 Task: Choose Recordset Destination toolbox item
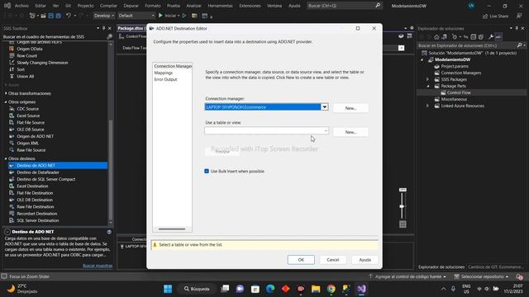coord(37,214)
